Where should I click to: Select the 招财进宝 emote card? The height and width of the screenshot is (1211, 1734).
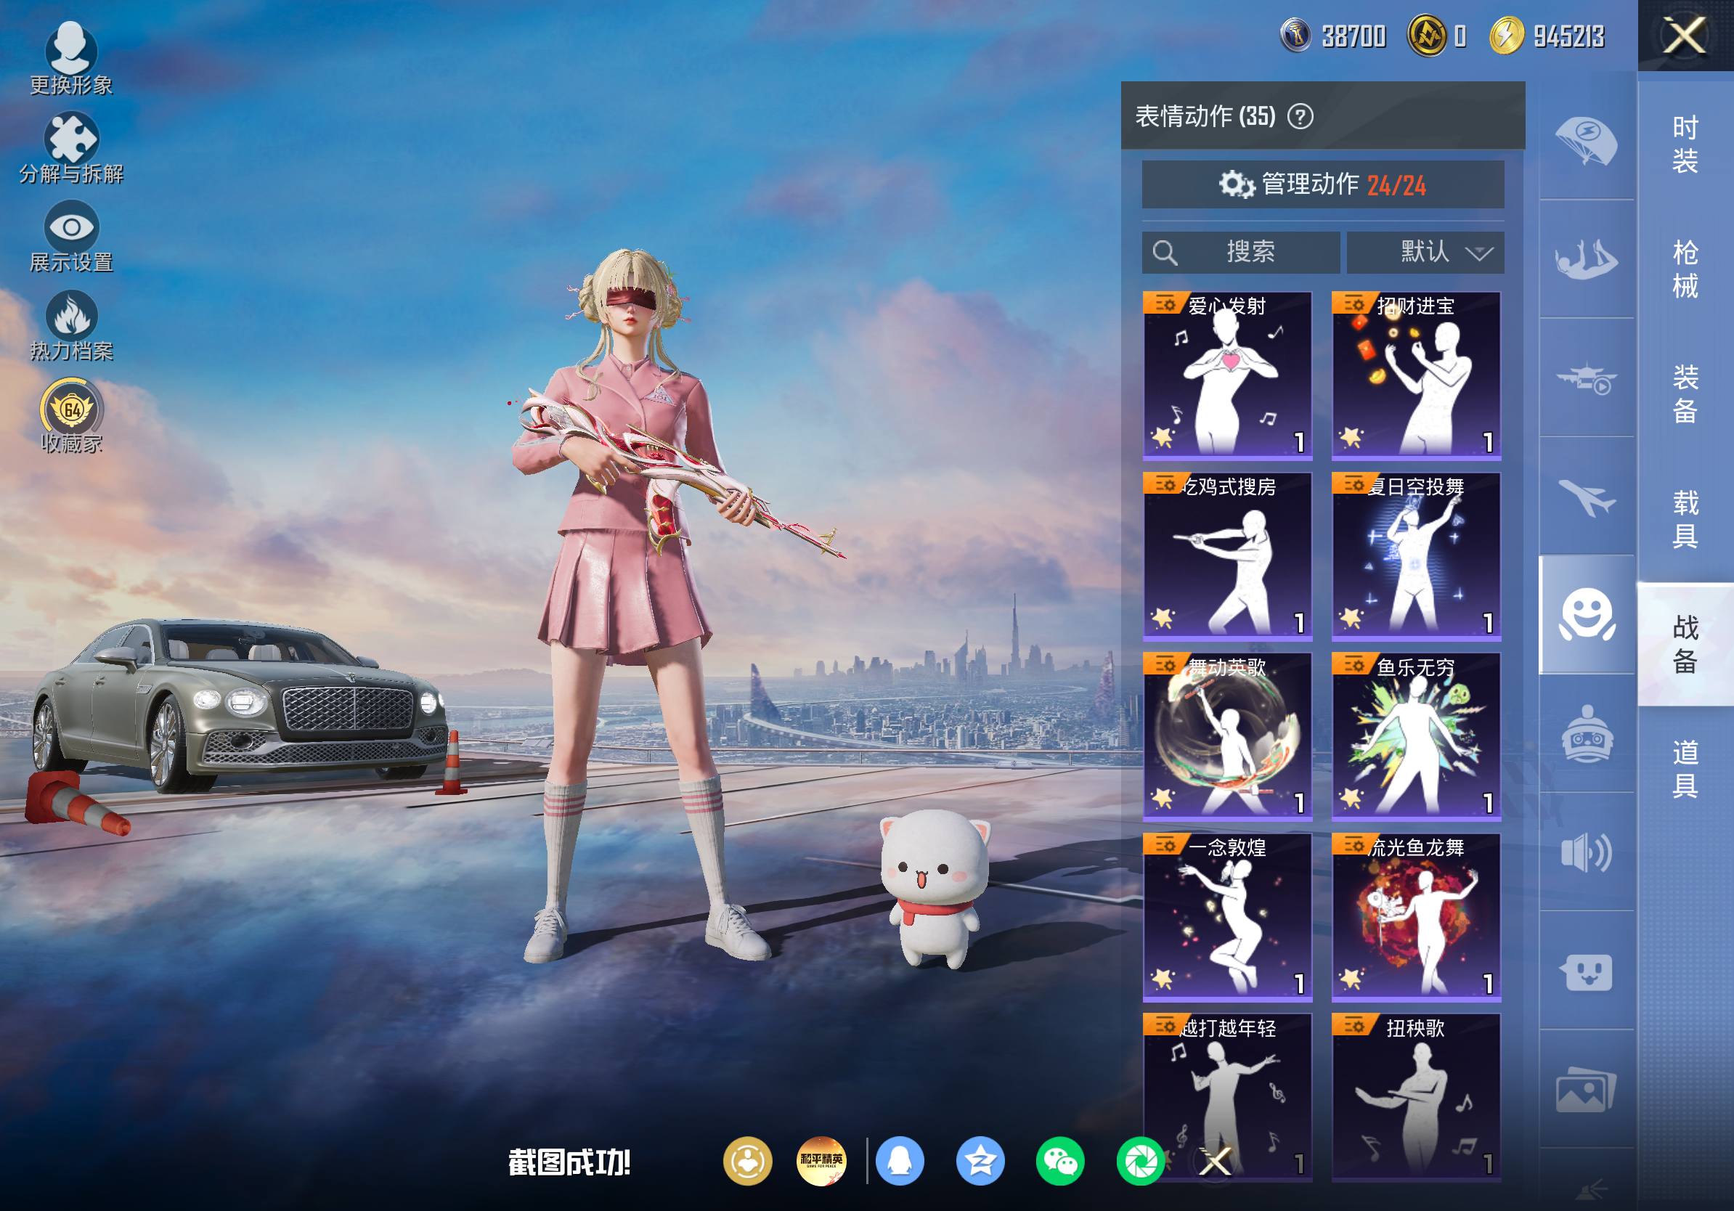(1416, 375)
